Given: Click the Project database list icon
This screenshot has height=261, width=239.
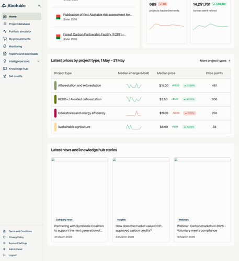Looking at the screenshot, I should (x=5, y=24).
